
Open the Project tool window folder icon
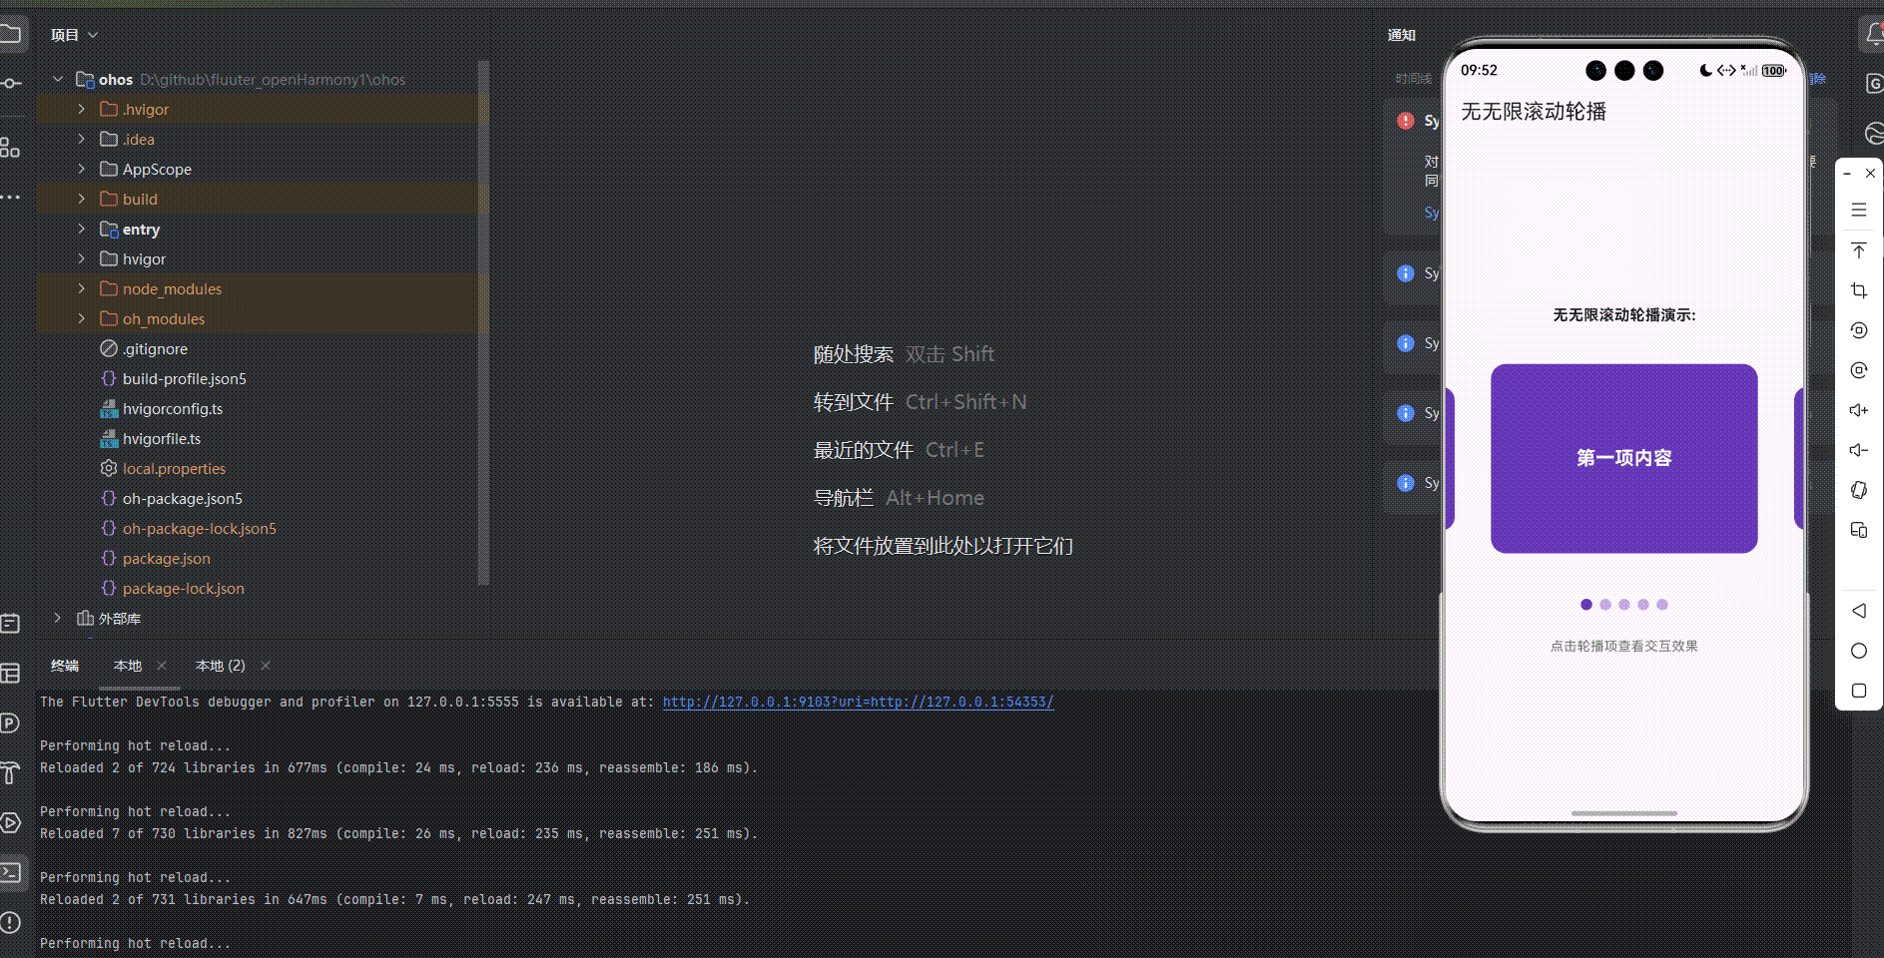(x=10, y=35)
